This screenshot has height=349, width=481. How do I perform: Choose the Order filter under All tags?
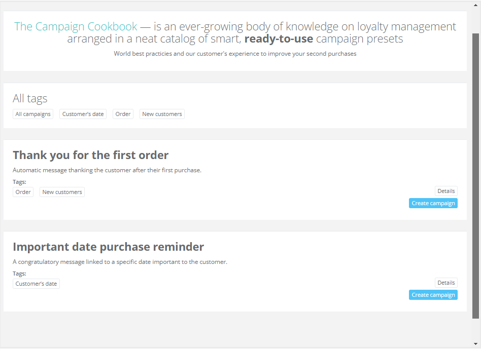pos(123,114)
